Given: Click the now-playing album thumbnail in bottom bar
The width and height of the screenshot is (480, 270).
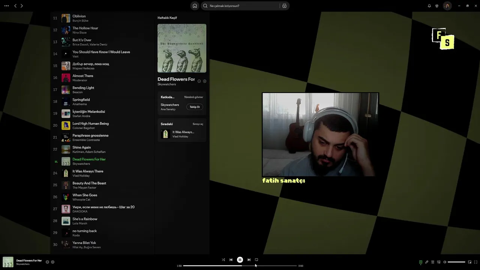Looking at the screenshot, I should coord(8,262).
